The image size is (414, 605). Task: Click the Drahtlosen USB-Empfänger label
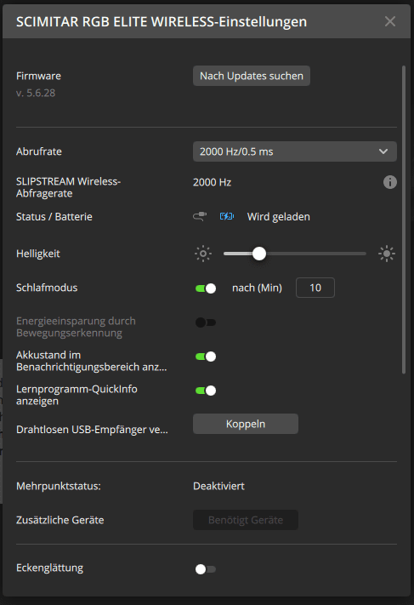tap(92, 430)
